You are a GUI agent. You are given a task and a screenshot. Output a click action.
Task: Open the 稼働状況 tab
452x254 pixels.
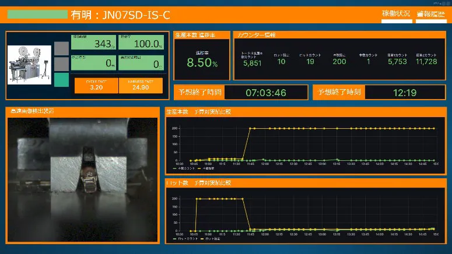pyautogui.click(x=396, y=15)
